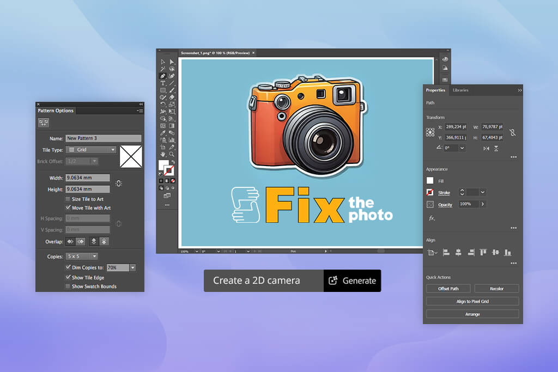Open the Dim Copies 70% dropdown
558x372 pixels.
click(132, 267)
